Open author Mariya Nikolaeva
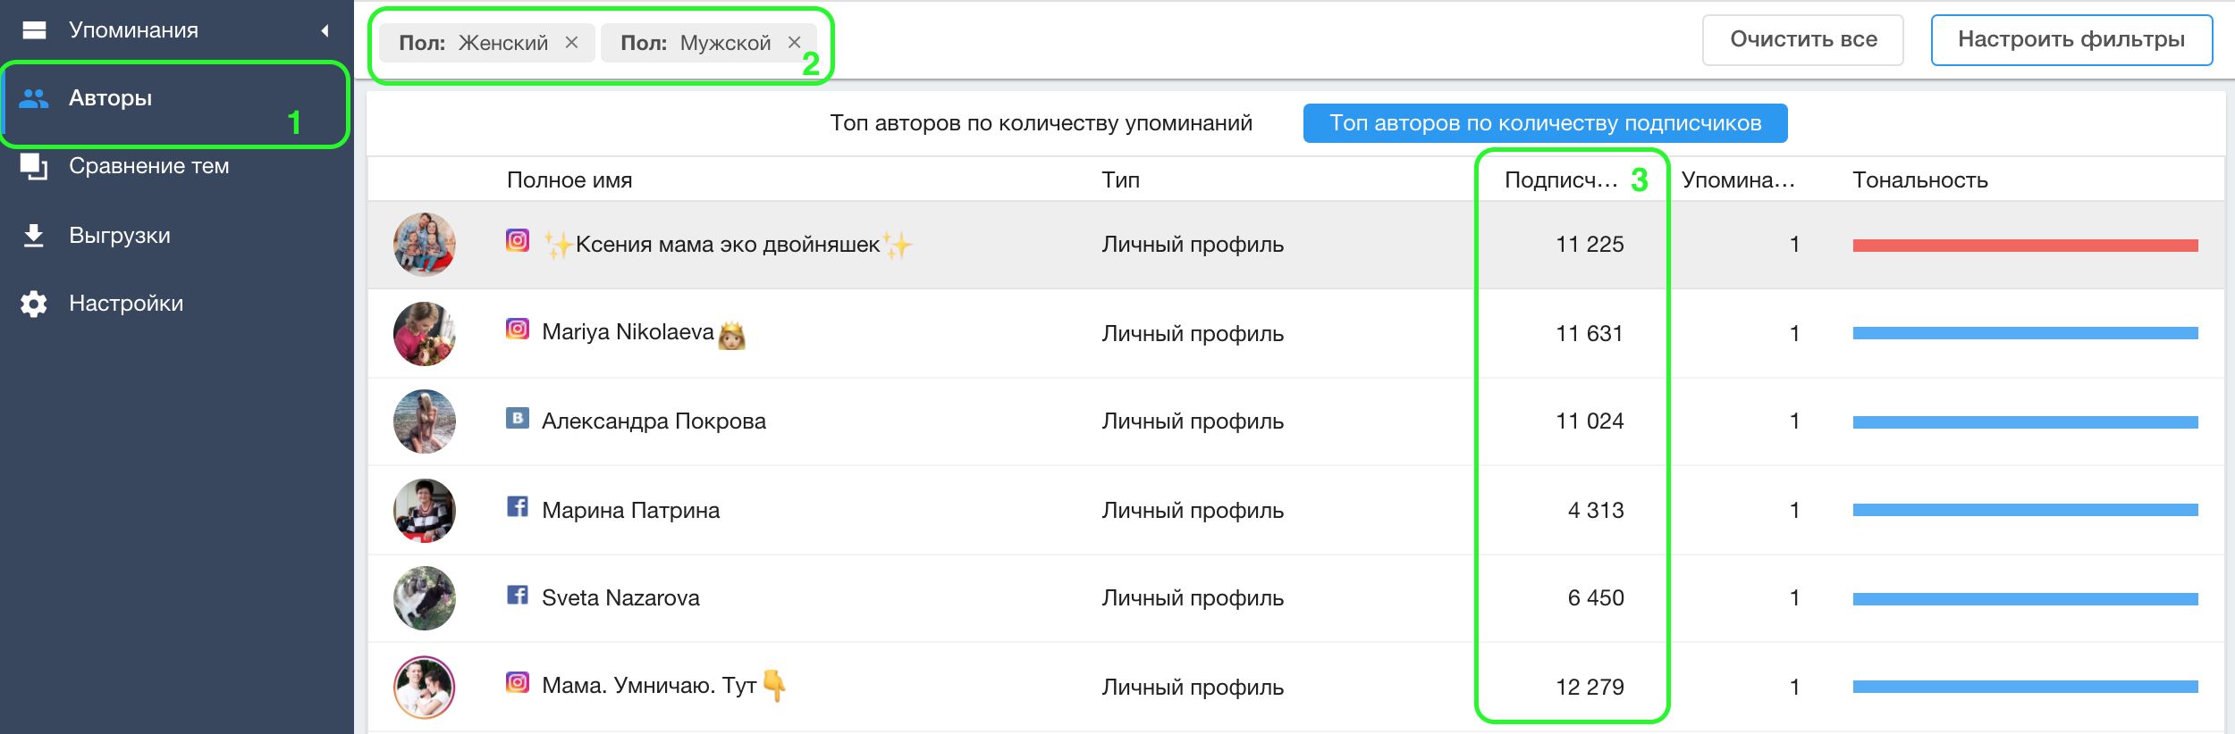The width and height of the screenshot is (2235, 734). tap(644, 333)
